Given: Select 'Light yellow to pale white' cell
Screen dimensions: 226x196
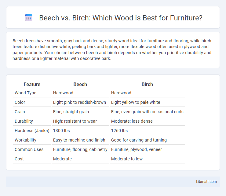Looking at the screenshot, I should pyautogui.click(x=136, y=102).
